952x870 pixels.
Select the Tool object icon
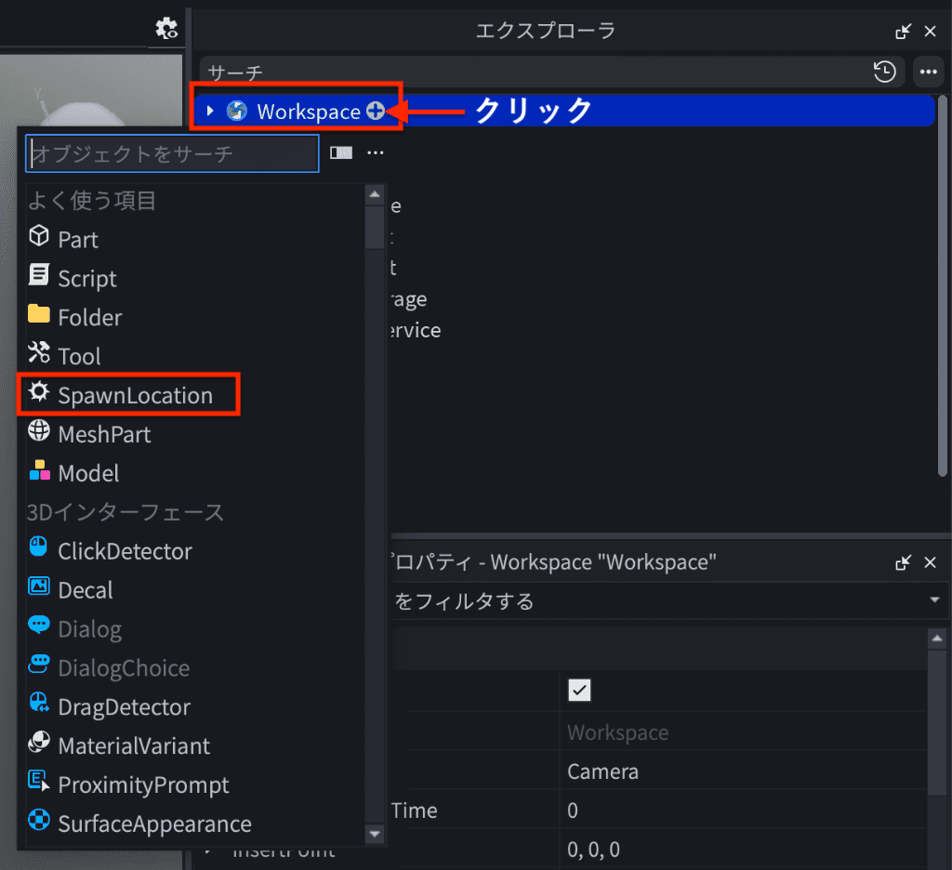click(x=39, y=354)
